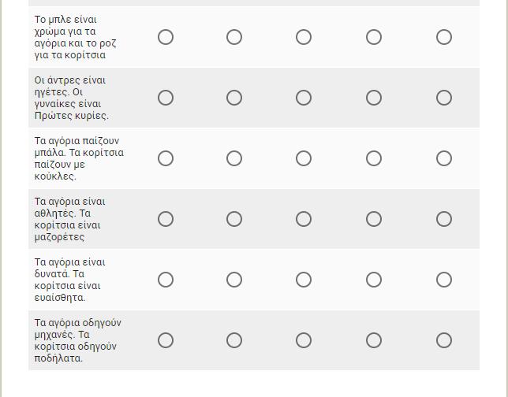Choose second option for 'Τα αγόρια οδηγούν μηχανές' row
508x397 pixels.
pyautogui.click(x=234, y=340)
